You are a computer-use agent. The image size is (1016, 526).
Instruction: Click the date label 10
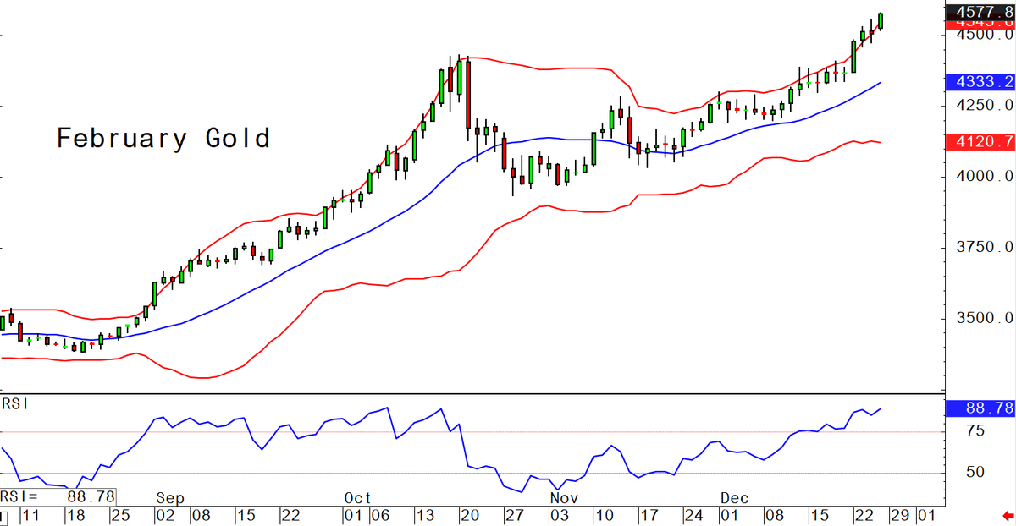(604, 515)
